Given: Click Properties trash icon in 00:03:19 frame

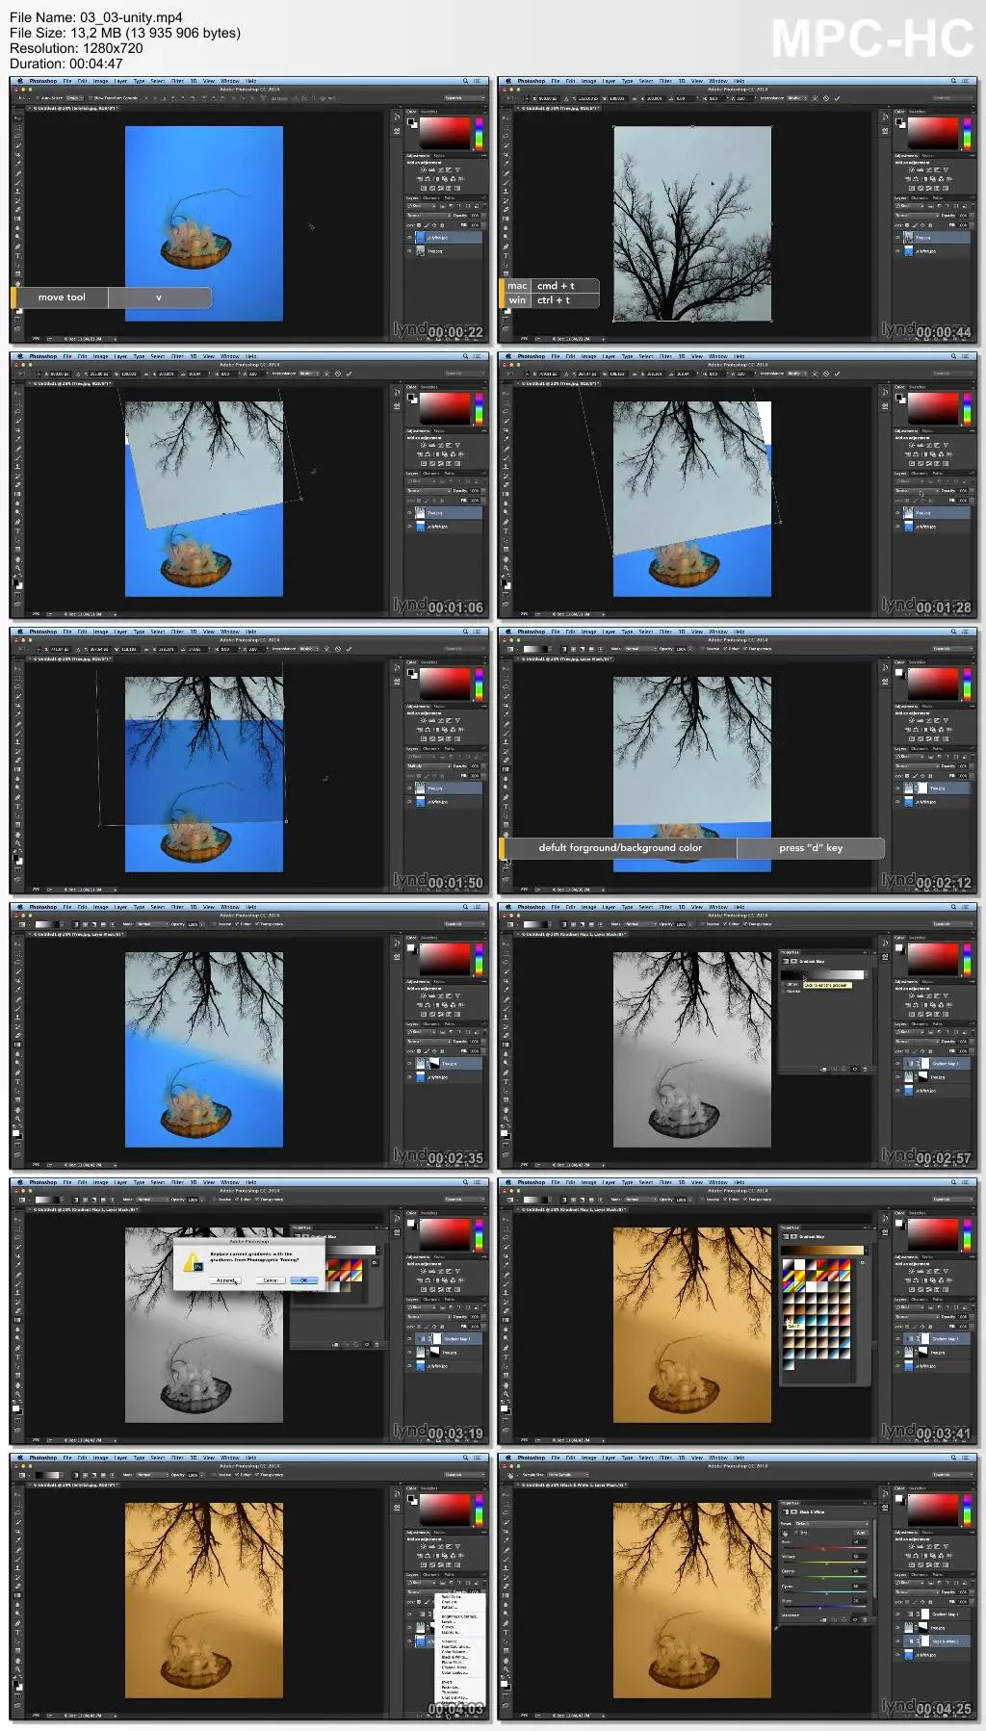Looking at the screenshot, I should tap(376, 1344).
